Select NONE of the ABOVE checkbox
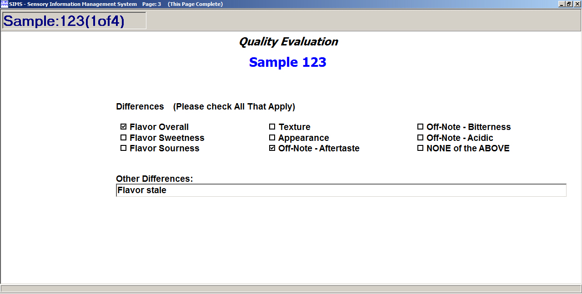Image resolution: width=582 pixels, height=294 pixels. [x=420, y=148]
